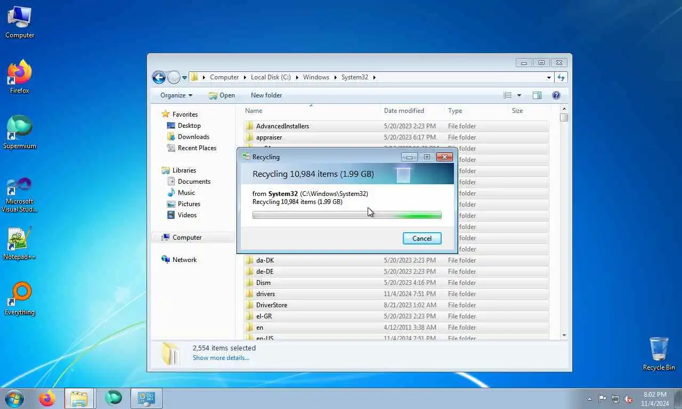Click Show more details link
Screen dimensions: 682x409
point(221,358)
